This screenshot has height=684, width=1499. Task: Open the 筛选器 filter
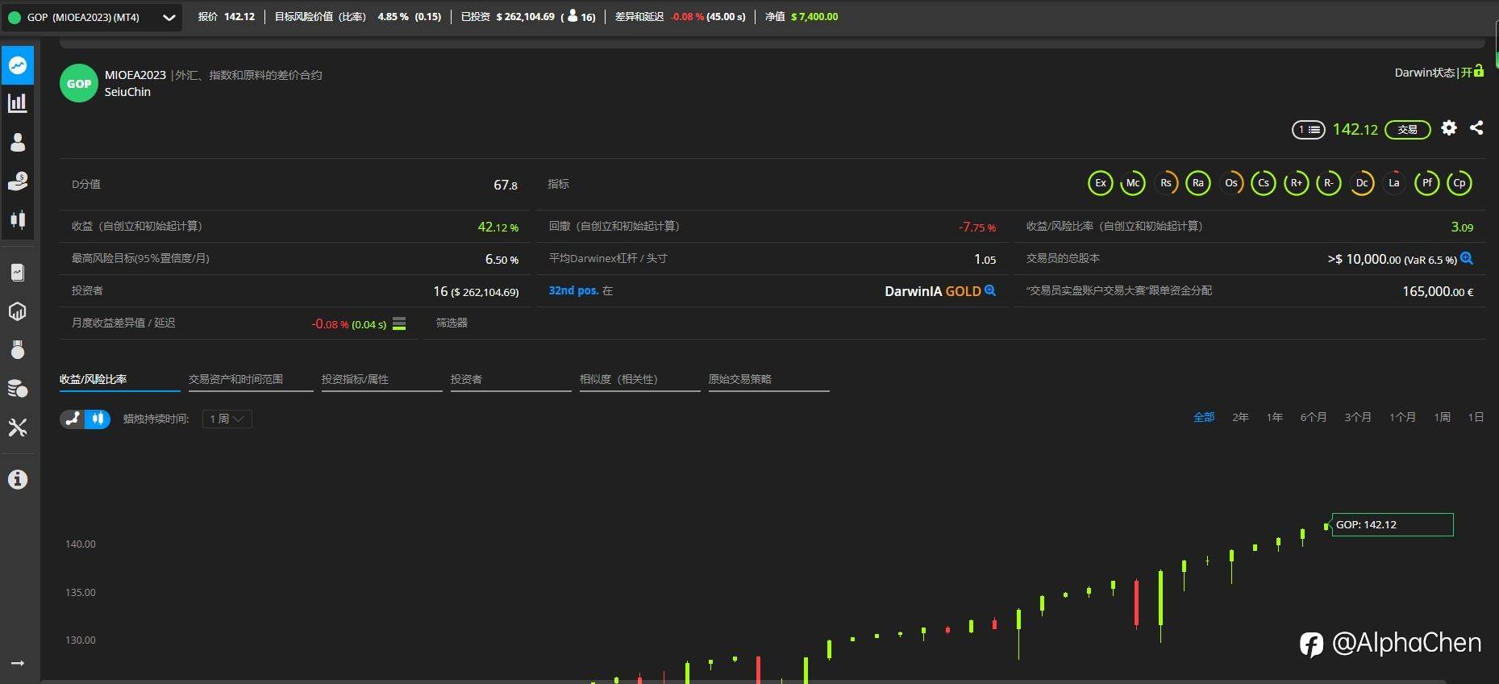[452, 323]
